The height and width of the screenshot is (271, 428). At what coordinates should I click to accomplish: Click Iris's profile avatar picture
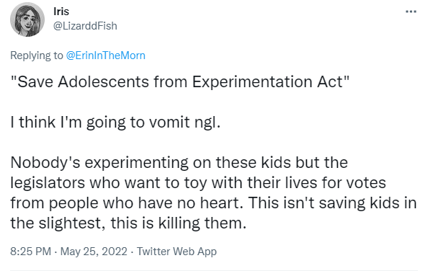tap(27, 19)
